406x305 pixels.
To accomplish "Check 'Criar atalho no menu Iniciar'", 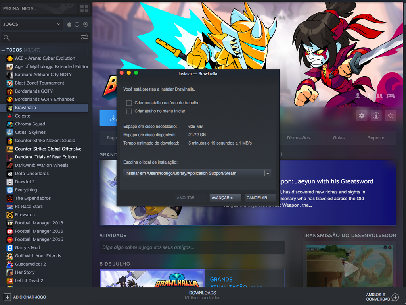I will [x=129, y=111].
